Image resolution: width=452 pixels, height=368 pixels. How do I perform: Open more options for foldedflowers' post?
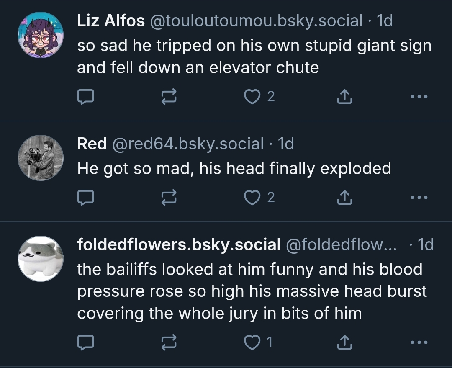click(x=419, y=342)
